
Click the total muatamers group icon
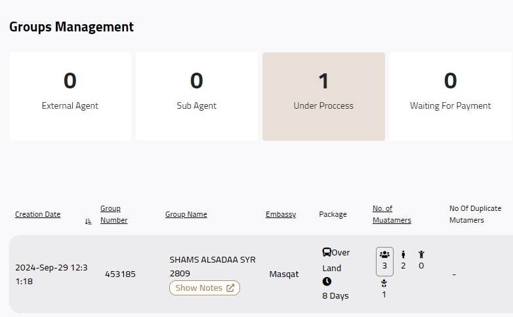pyautogui.click(x=385, y=254)
